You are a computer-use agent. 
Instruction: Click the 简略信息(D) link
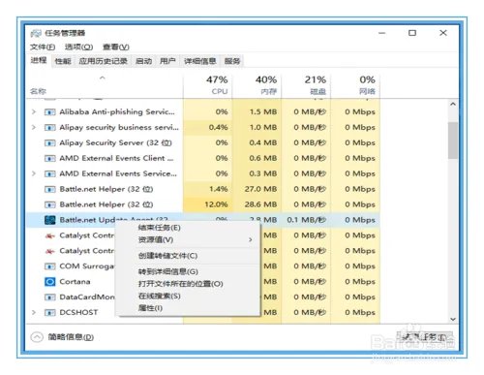(x=71, y=337)
